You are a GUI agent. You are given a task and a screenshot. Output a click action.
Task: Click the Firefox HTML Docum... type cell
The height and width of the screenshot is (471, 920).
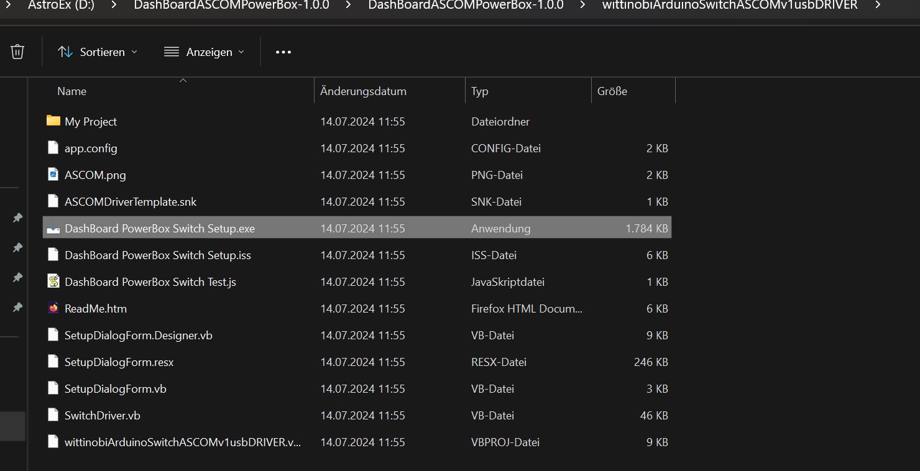point(527,309)
